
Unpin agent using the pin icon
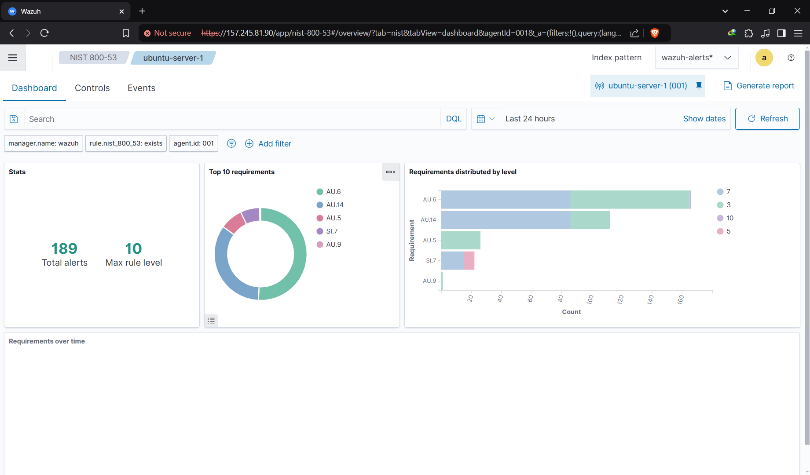coord(699,86)
